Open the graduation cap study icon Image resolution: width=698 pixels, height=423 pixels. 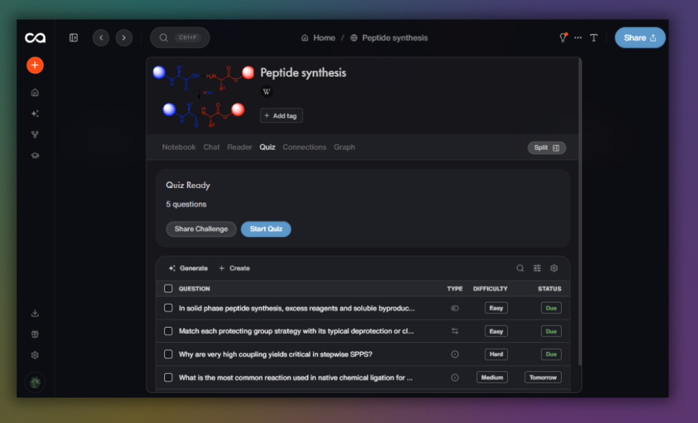pos(35,156)
